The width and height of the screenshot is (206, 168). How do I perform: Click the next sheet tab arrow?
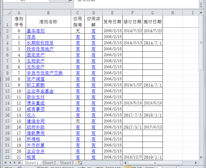pos(15,163)
